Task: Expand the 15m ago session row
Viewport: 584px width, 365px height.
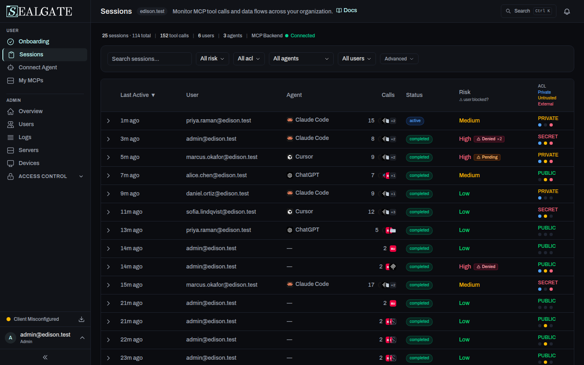Action: click(108, 285)
